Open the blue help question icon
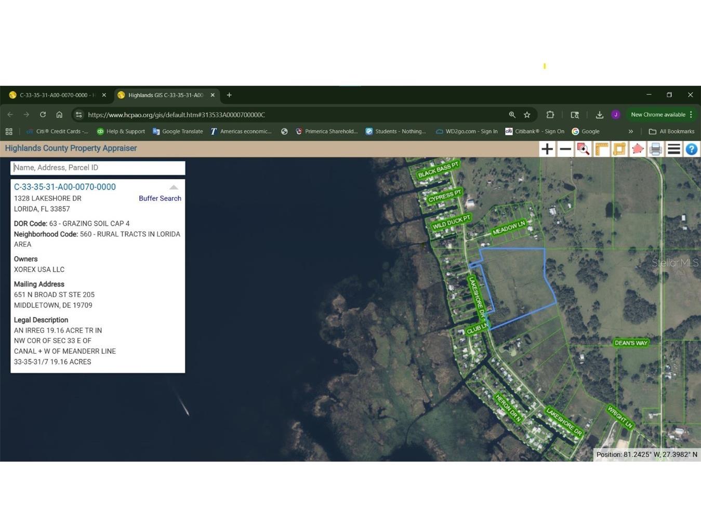This screenshot has width=701, height=525. click(x=691, y=149)
